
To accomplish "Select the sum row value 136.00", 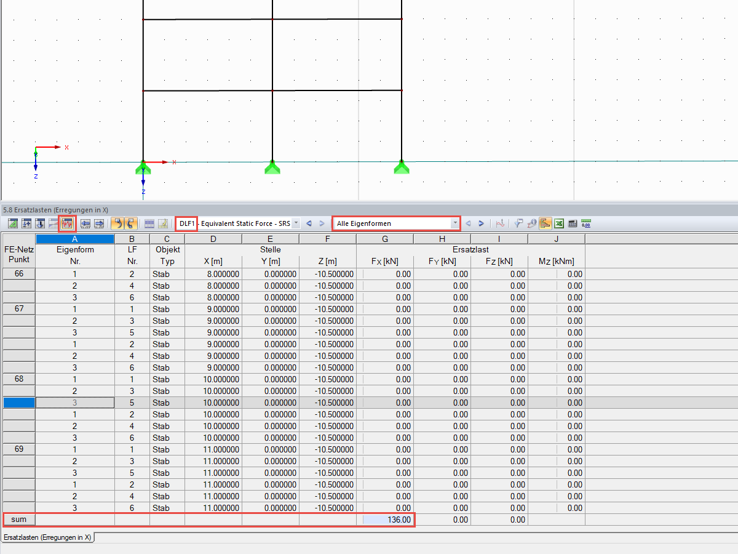I will 400,520.
